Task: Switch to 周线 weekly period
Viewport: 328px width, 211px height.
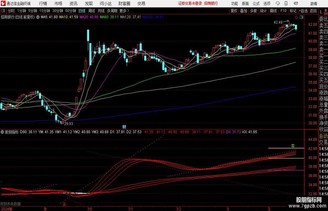Action: coord(92,11)
